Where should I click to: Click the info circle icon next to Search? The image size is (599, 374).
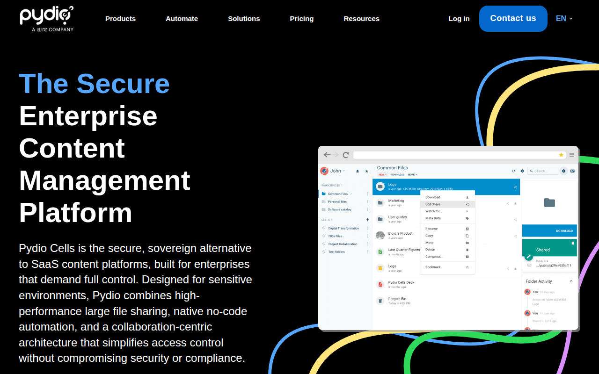click(563, 171)
